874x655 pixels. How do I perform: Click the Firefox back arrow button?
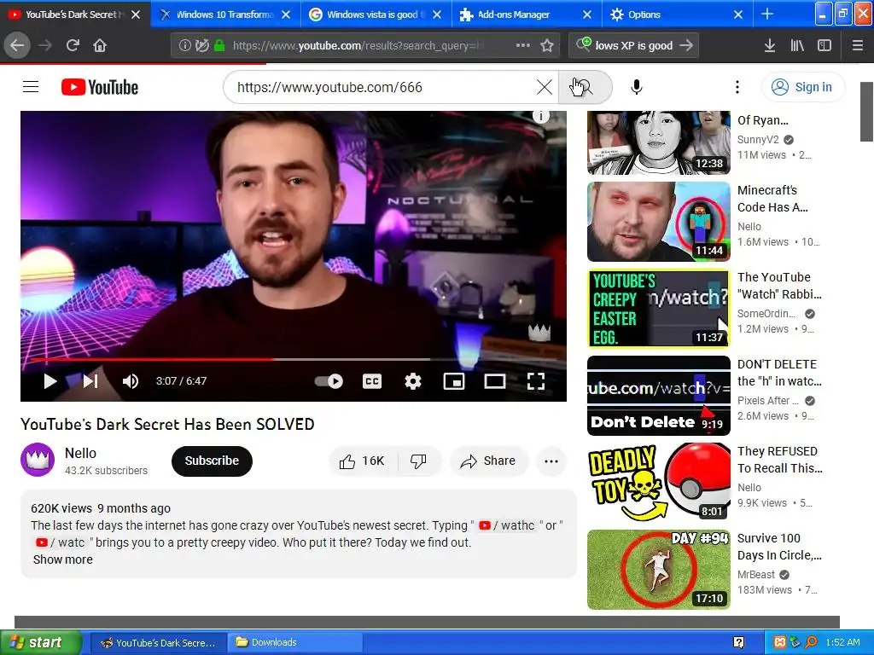(17, 45)
